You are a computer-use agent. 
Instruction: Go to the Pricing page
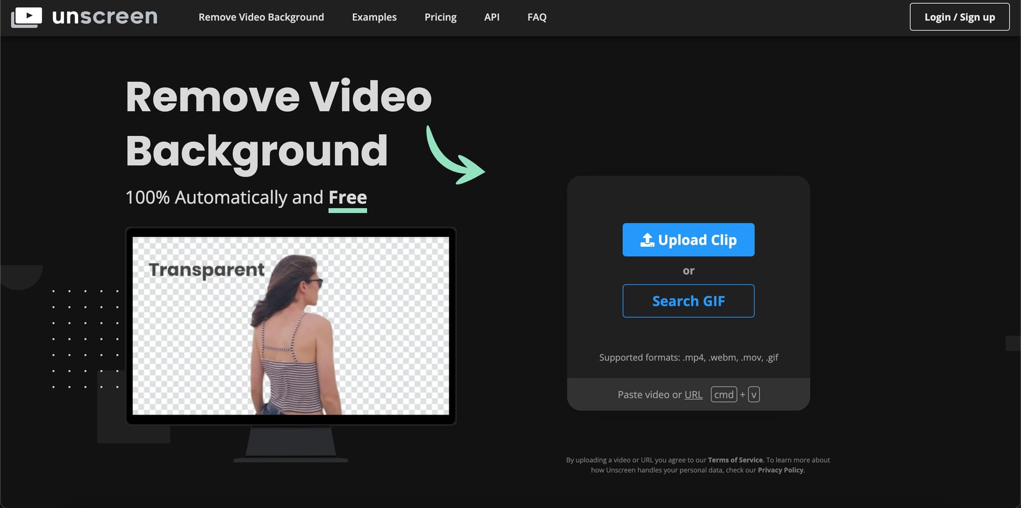(x=441, y=17)
